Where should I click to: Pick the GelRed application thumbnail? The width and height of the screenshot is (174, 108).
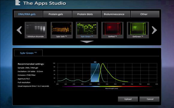[x=112, y=30]
